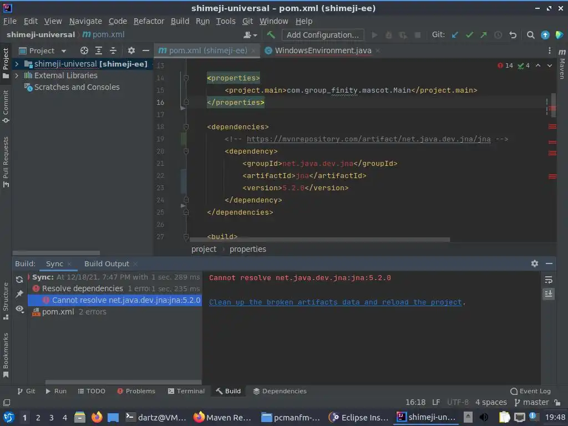Select opened file locate target icon
Screen dimensions: 568x426
[84, 50]
